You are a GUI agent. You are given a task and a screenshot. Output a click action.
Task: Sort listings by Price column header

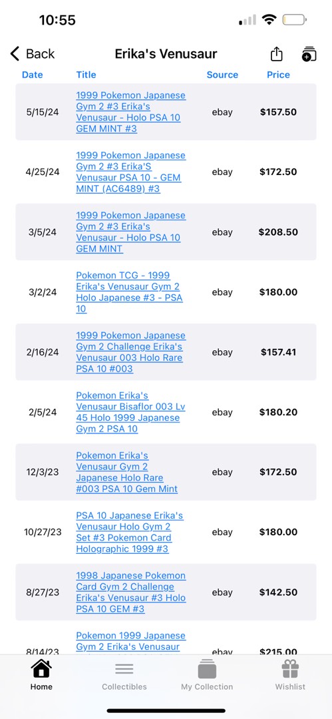click(x=278, y=75)
